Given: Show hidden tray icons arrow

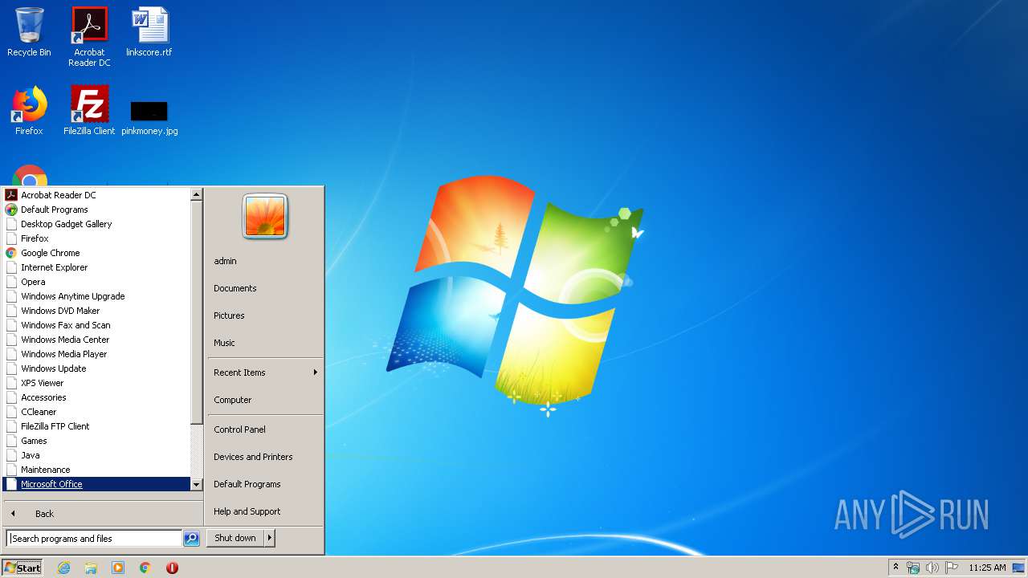Looking at the screenshot, I should [895, 568].
